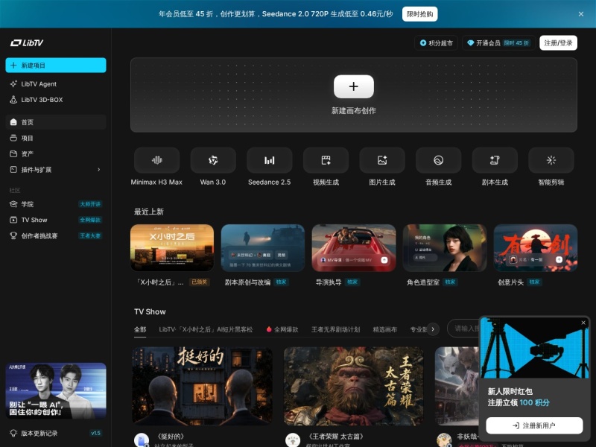Open the 导演执导 thumbnail card
The image size is (596, 447).
(353, 248)
